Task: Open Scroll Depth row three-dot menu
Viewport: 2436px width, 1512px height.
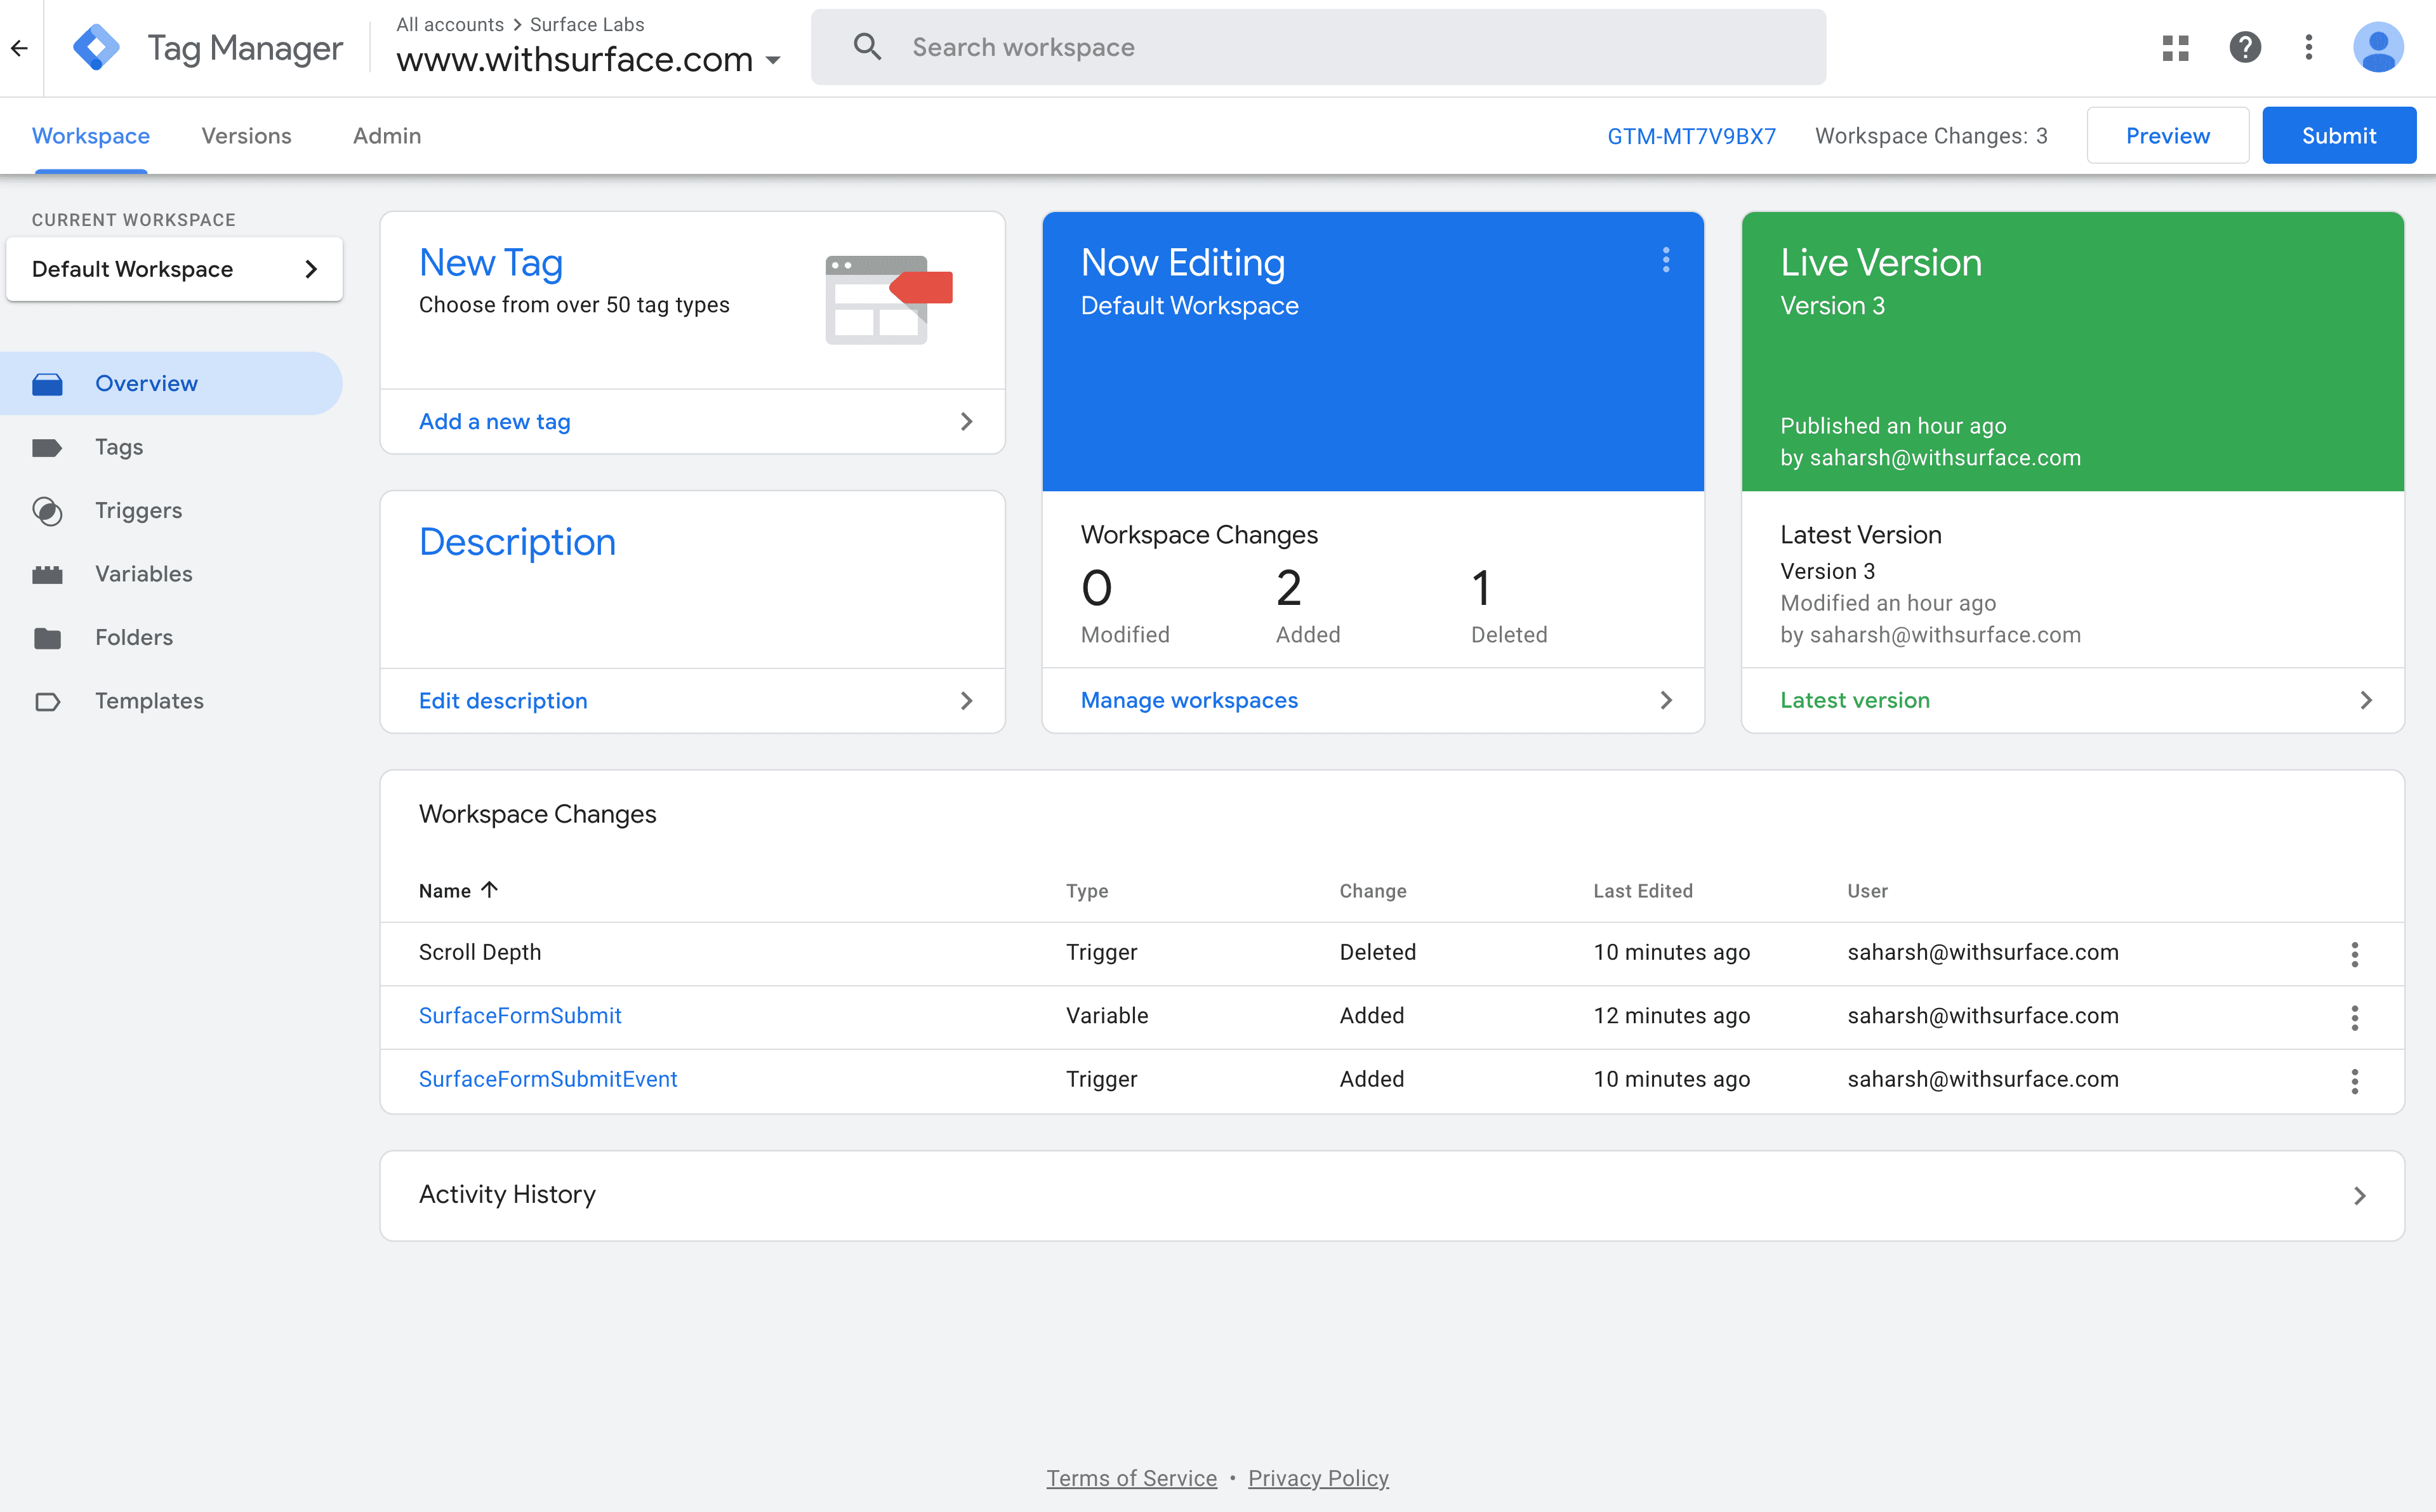Action: pyautogui.click(x=2355, y=954)
